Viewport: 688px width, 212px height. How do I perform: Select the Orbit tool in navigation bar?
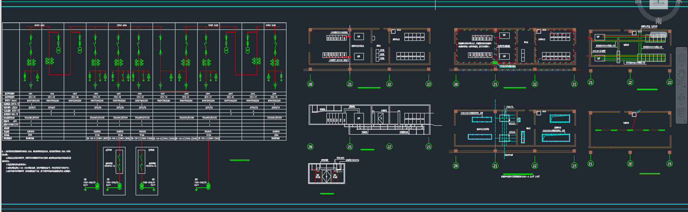(x=681, y=97)
